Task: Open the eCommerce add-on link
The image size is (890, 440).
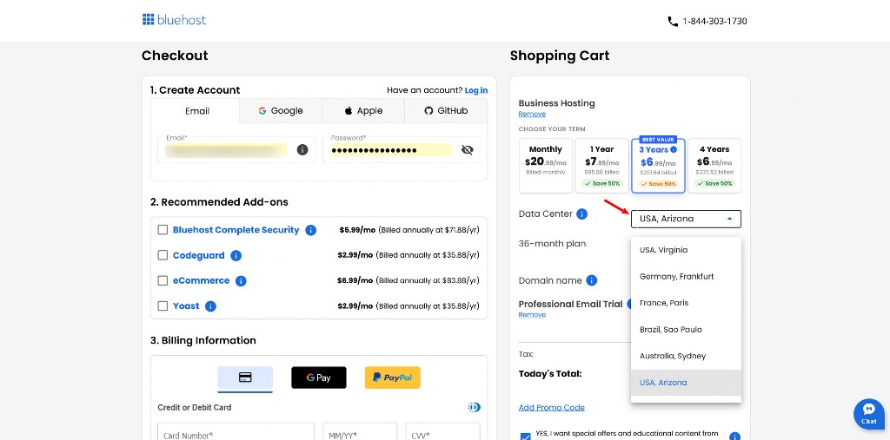Action: pyautogui.click(x=201, y=280)
